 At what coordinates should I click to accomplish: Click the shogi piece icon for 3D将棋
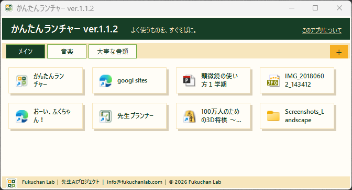[x=189, y=116]
